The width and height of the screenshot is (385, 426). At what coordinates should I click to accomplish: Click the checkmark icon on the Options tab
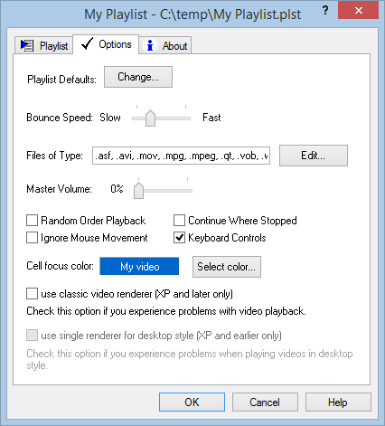coord(88,44)
